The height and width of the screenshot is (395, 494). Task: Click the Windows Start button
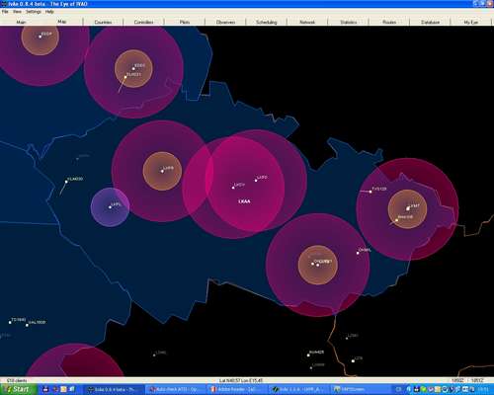19,389
